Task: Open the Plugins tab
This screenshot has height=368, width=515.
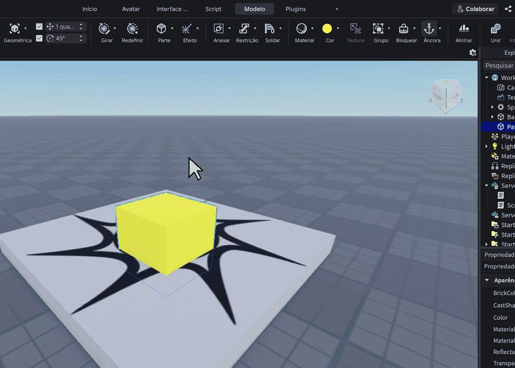Action: point(296,9)
